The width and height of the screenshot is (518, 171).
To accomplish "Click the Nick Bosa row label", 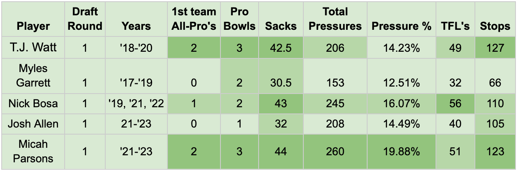I will click(x=33, y=103).
